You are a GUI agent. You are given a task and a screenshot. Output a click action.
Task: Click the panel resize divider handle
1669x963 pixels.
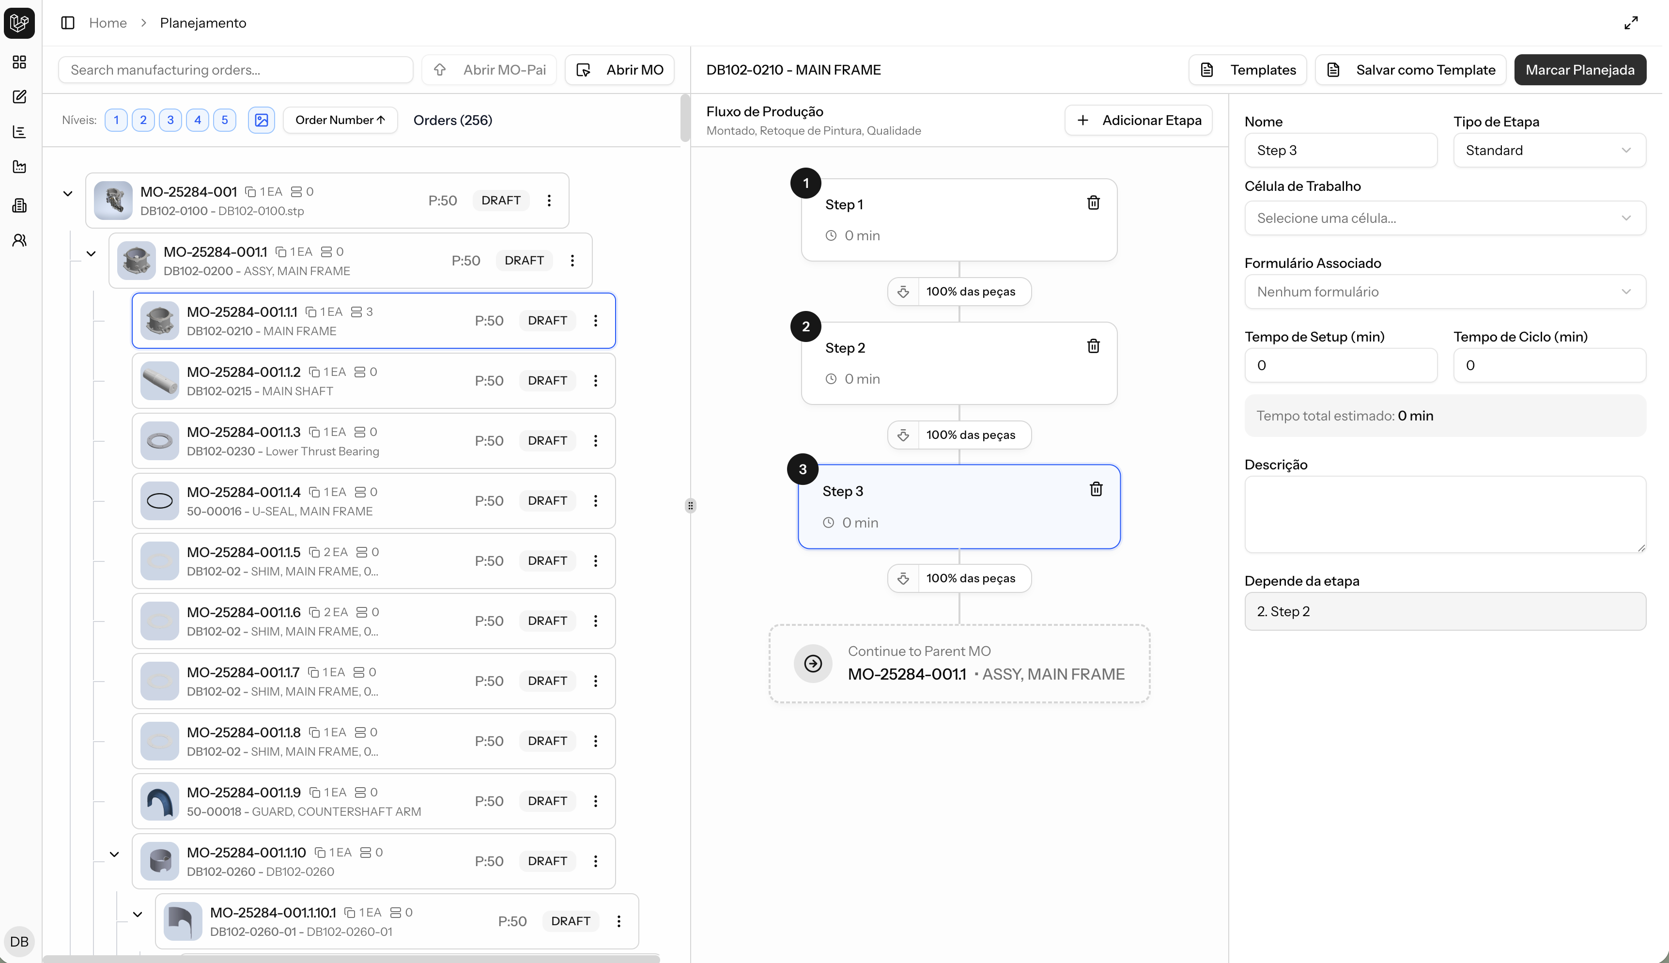(x=690, y=505)
